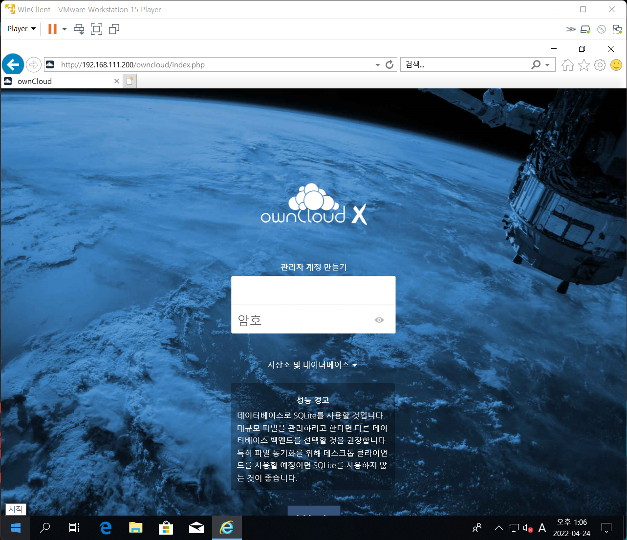Image resolution: width=627 pixels, height=540 pixels.
Task: Open a new browser tab
Action: (x=130, y=81)
